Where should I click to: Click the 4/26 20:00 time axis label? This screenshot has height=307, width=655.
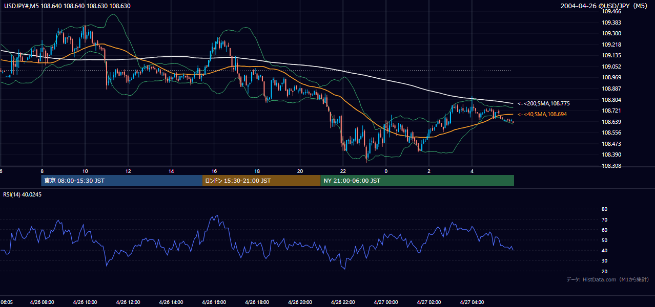point(300,302)
